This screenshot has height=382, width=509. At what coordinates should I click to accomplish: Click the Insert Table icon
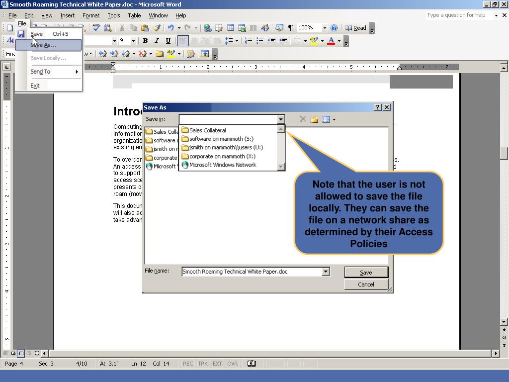pos(231,28)
